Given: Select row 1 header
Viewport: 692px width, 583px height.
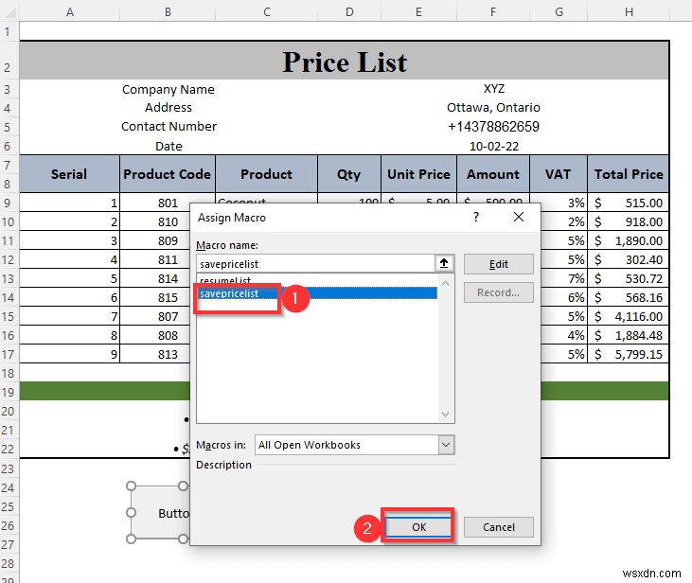Looking at the screenshot, I should point(9,31).
